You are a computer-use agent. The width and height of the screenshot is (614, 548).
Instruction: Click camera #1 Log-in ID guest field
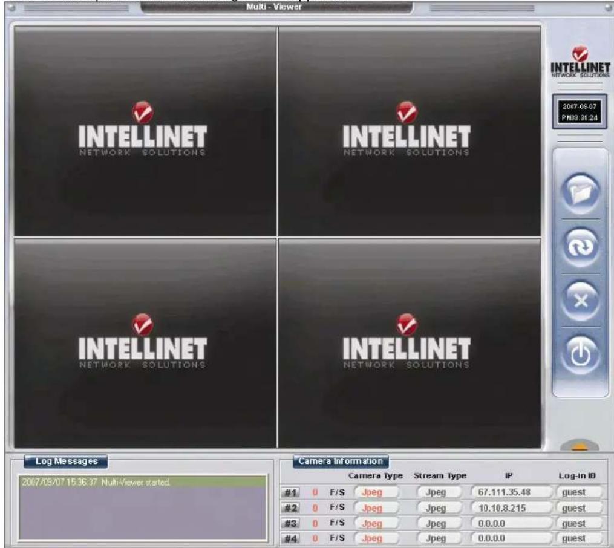coord(580,492)
